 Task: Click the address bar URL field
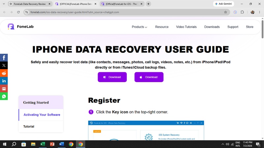tap(126, 12)
